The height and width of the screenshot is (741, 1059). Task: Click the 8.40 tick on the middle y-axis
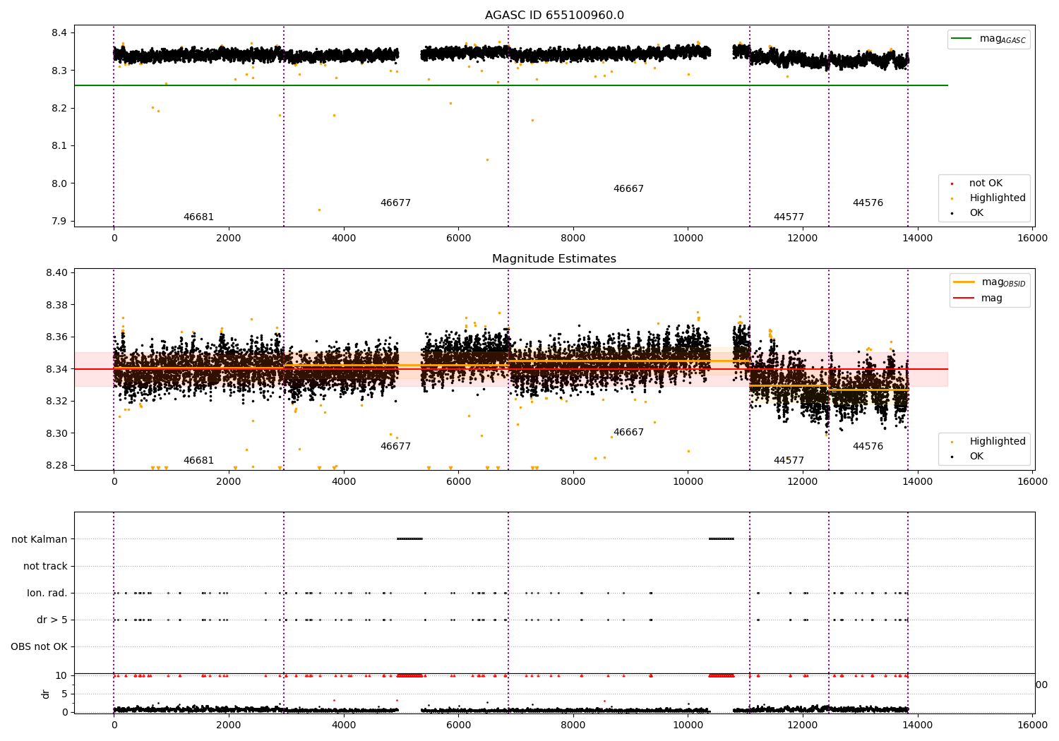point(56,273)
